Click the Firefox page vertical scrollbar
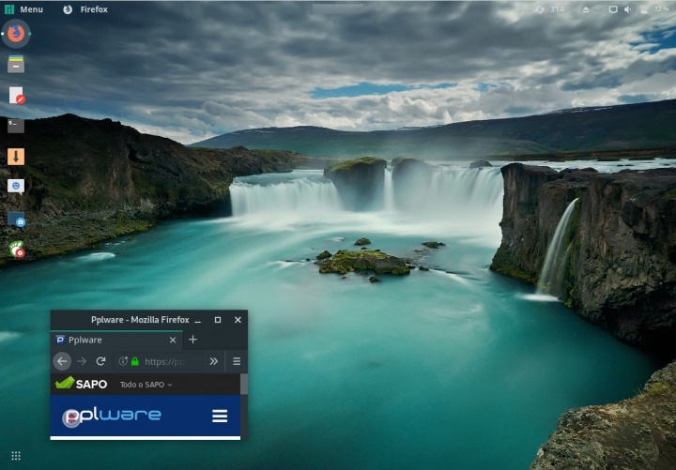This screenshot has width=676, height=470. click(x=244, y=385)
